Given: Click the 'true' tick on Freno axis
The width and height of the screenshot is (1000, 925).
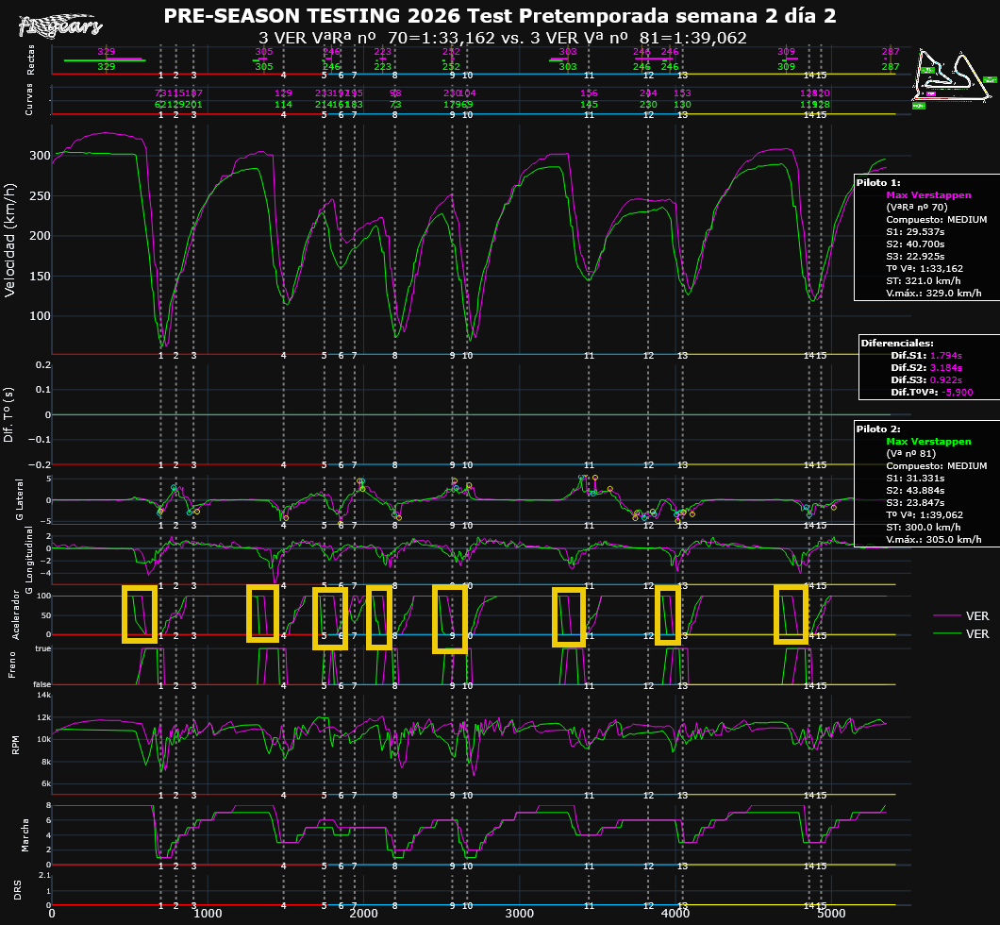Looking at the screenshot, I should coord(43,648).
